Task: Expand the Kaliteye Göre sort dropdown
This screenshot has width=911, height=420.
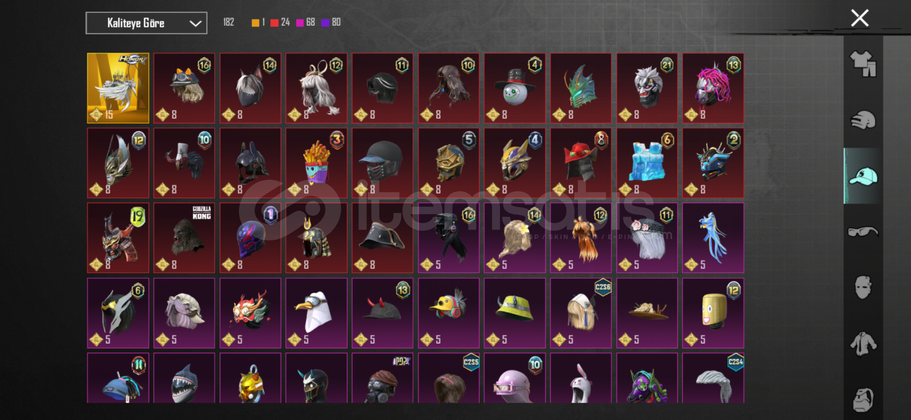Action: point(146,23)
